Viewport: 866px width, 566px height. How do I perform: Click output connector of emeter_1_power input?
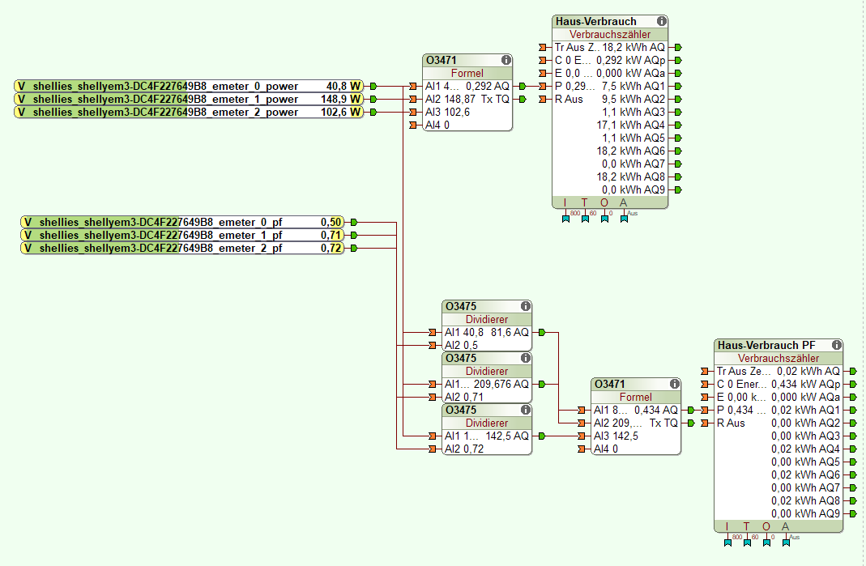(x=373, y=99)
